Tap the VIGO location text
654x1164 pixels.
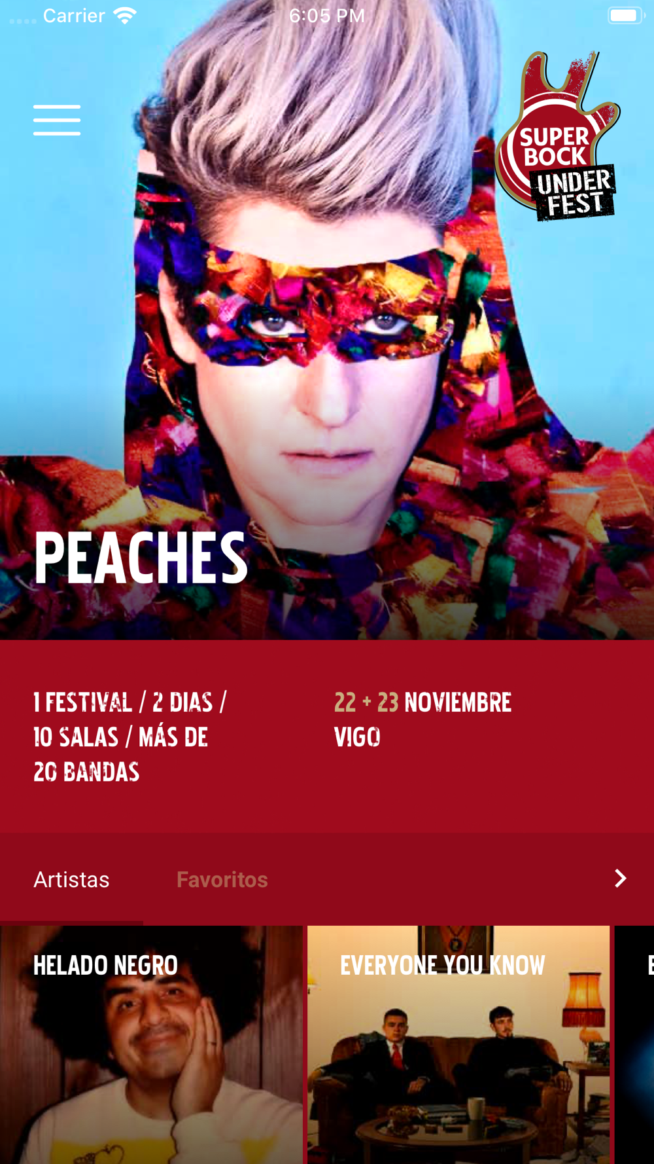[x=357, y=737]
